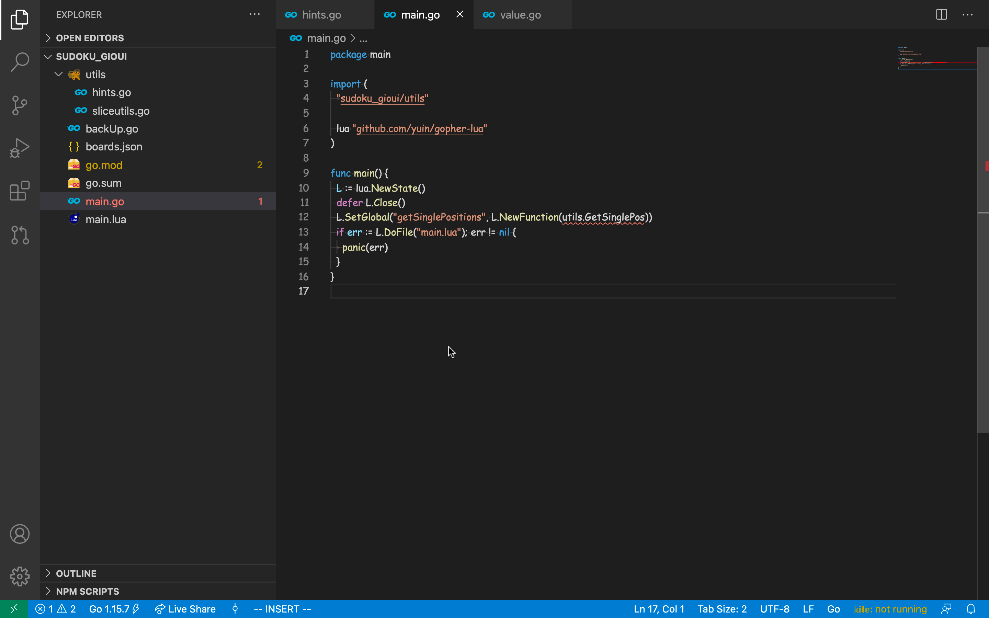Viewport: 989px width, 618px height.
Task: Open the Pull Requests view icon
Action: 20,235
